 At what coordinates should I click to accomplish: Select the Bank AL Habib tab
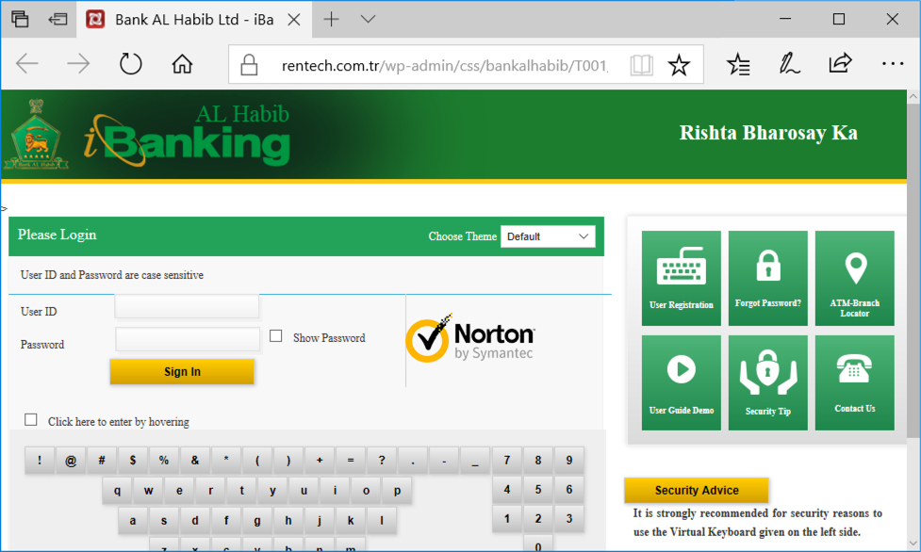coord(194,20)
